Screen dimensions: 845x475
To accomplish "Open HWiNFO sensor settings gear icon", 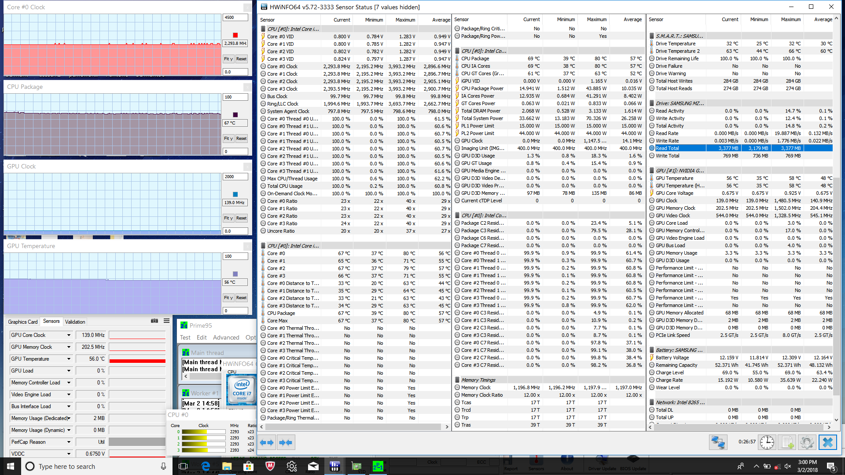I will pos(807,442).
